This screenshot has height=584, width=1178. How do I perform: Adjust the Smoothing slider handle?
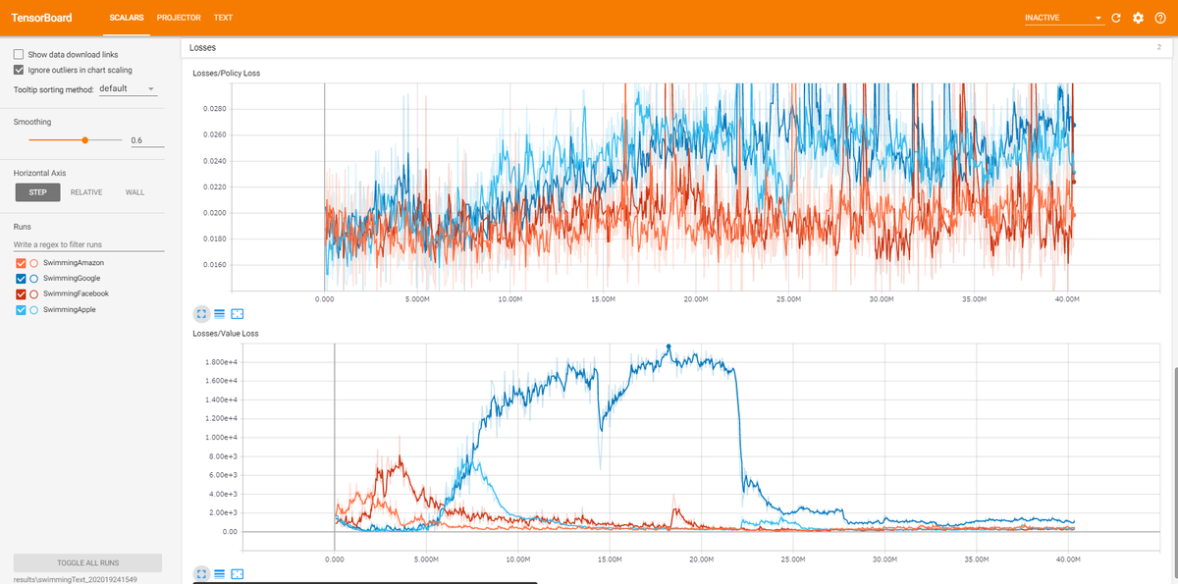coord(86,140)
